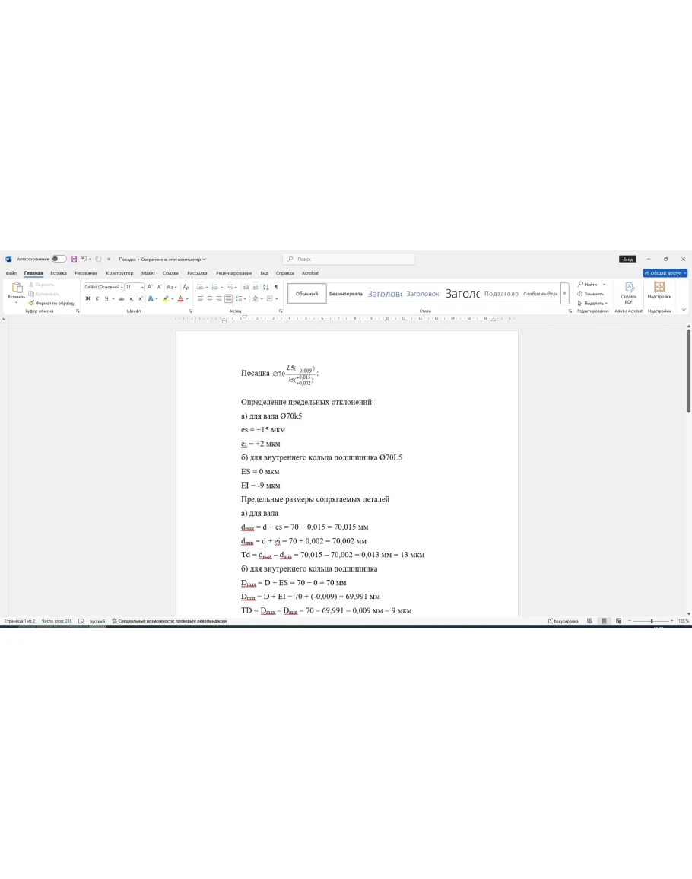Open the Надстройки add-ins icon
692x879 pixels.
659,290
